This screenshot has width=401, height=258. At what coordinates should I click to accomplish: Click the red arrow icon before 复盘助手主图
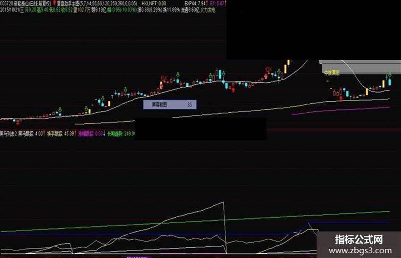54,3
